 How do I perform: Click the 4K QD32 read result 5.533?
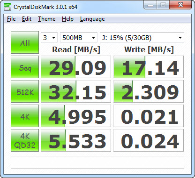pos(76,140)
